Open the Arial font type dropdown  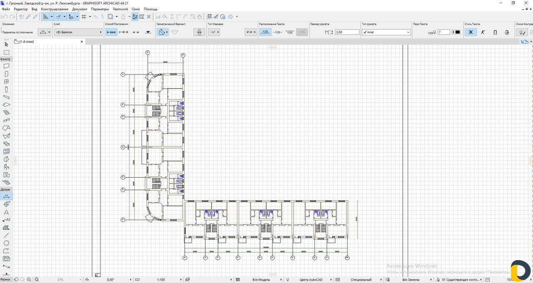coord(386,32)
